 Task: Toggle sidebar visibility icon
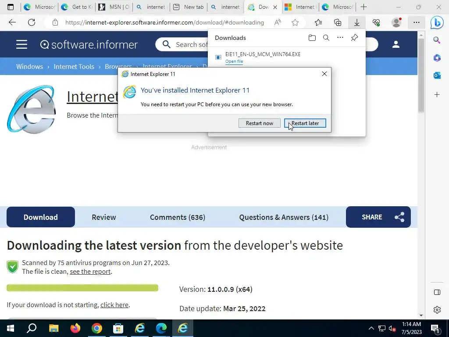point(437,292)
